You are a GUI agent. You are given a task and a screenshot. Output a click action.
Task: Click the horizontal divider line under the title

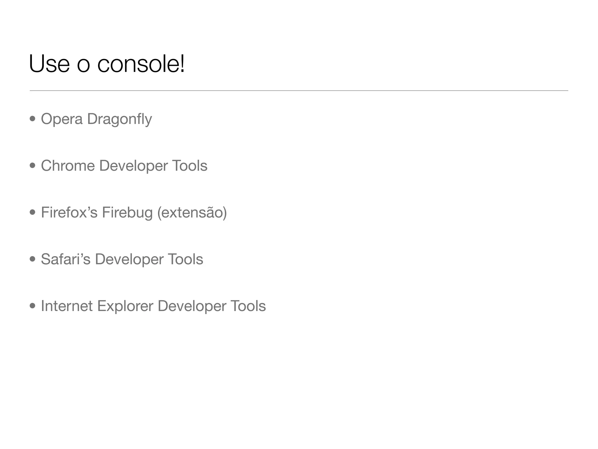(x=299, y=91)
